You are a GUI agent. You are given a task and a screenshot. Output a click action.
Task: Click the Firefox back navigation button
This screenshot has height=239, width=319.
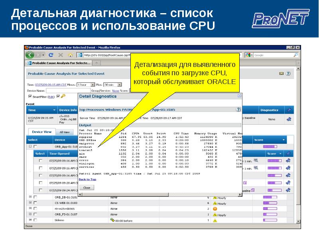pyautogui.click(x=30, y=55)
